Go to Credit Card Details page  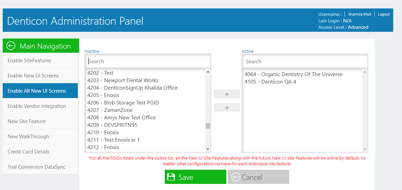40,151
